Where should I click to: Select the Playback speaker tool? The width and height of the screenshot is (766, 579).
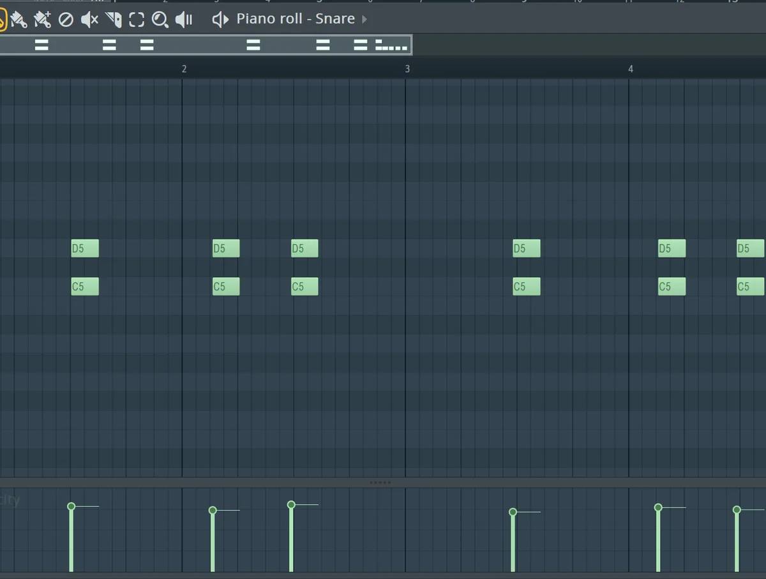click(184, 20)
